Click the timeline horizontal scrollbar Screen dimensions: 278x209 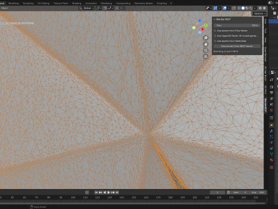click(x=133, y=203)
